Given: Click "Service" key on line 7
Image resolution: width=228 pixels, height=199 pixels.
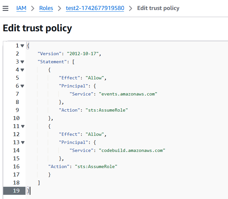Looking at the screenshot, I should [x=81, y=94].
